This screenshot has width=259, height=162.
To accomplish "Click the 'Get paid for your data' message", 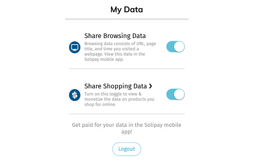I will pos(127,128).
